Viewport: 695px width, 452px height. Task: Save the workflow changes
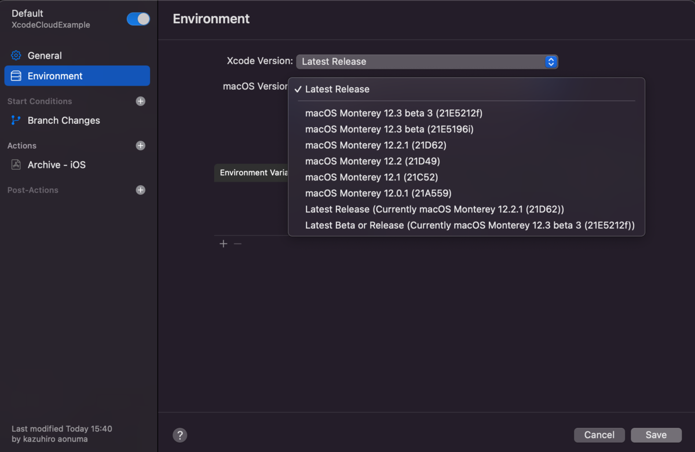click(x=656, y=435)
